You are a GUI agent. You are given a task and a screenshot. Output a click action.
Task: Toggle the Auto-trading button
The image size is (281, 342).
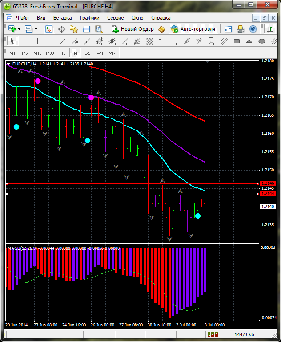pyautogui.click(x=193, y=29)
